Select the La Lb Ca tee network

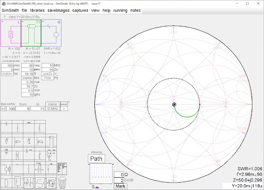point(51,154)
